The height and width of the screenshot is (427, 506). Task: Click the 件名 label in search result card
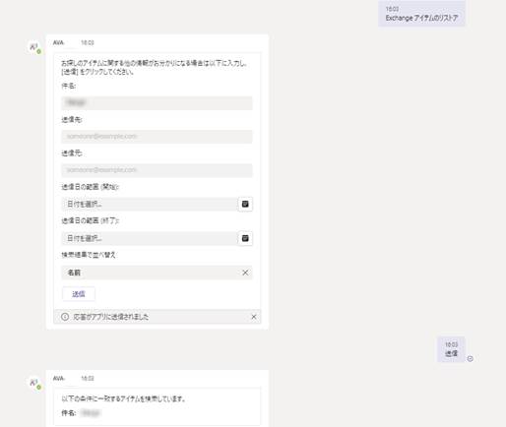click(69, 413)
